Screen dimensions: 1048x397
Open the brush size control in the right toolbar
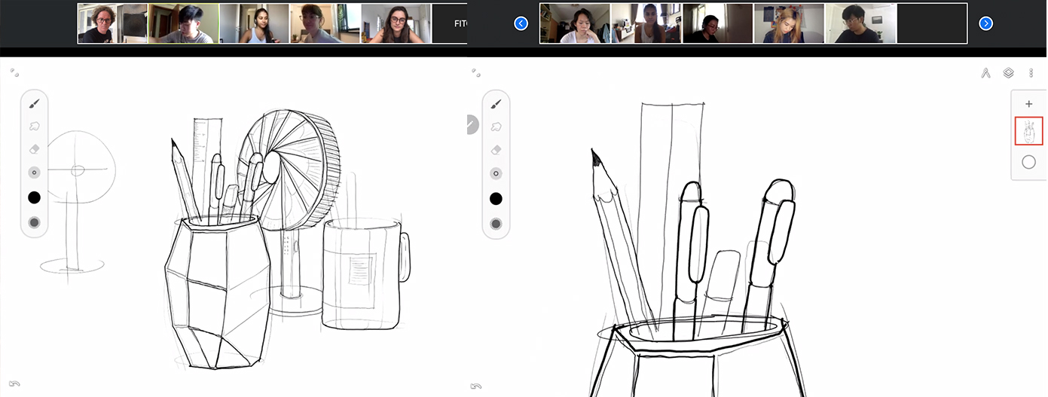[496, 173]
